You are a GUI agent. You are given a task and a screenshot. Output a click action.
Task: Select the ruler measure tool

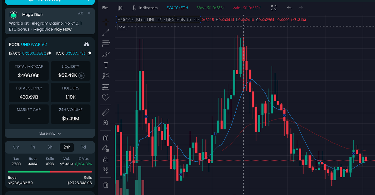[106, 112]
